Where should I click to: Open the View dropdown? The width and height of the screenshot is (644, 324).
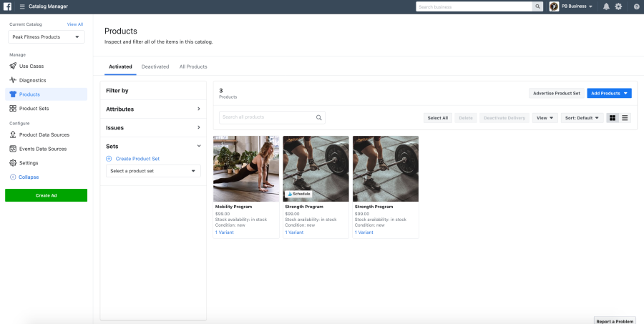tap(545, 118)
